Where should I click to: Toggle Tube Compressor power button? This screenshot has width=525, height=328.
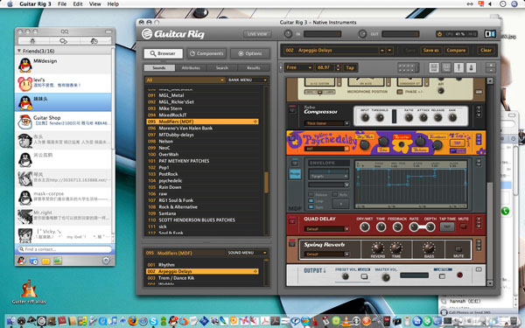(292, 109)
